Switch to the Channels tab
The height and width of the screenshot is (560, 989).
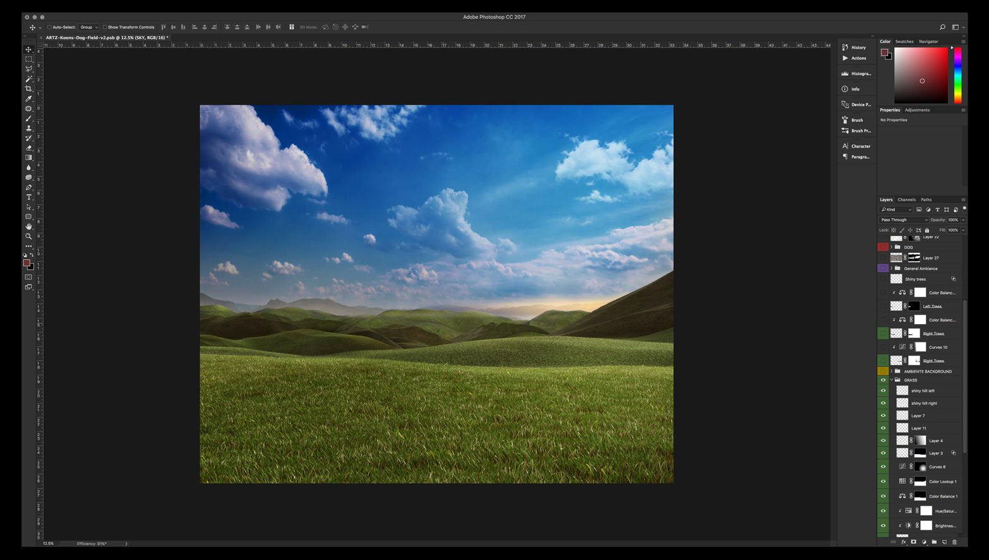(906, 199)
